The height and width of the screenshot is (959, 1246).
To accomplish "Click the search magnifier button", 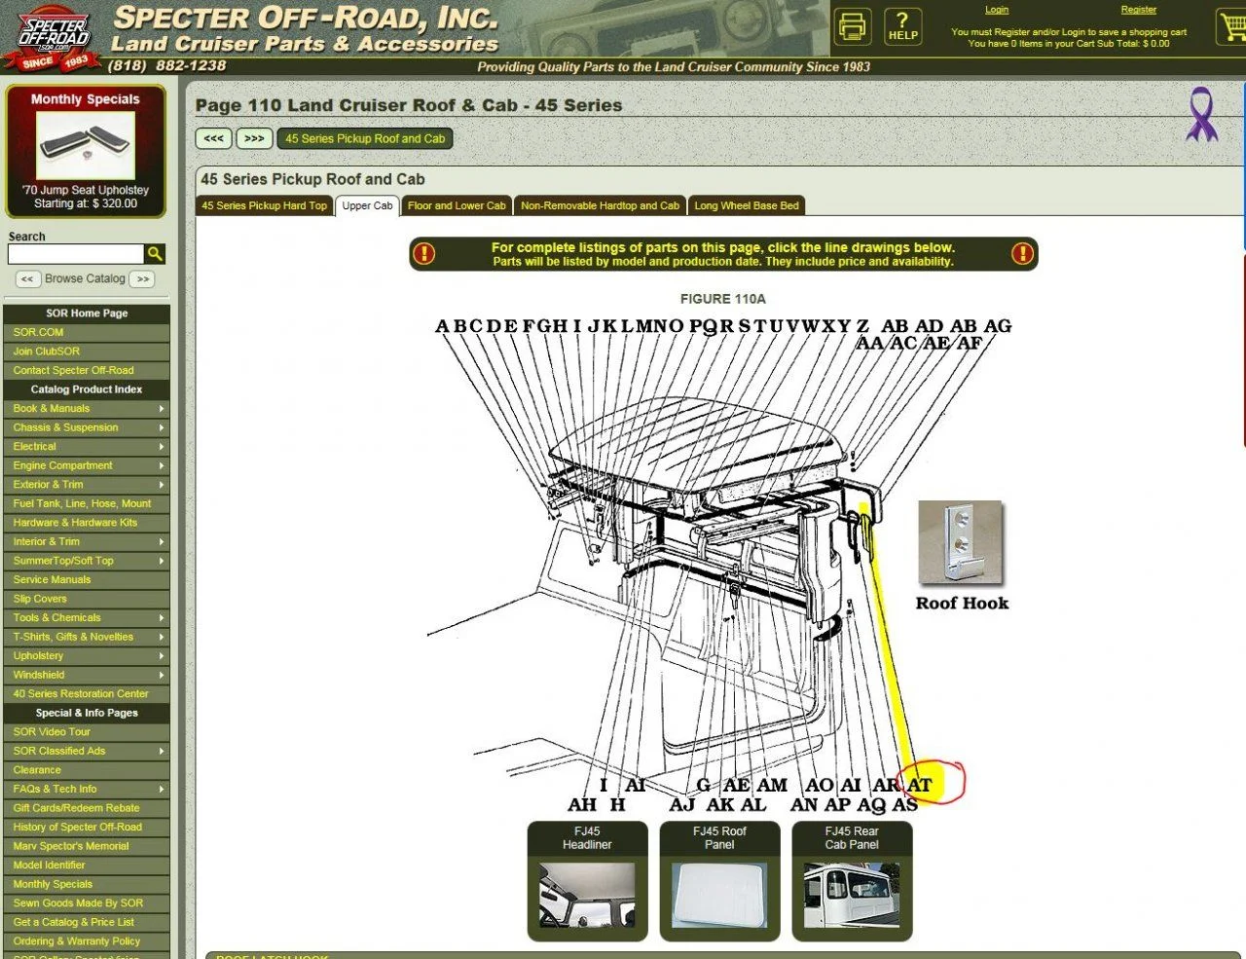I will [155, 254].
